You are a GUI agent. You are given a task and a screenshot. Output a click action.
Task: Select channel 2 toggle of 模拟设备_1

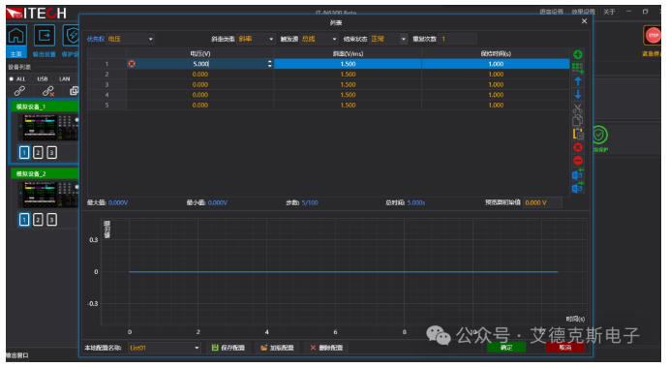pyautogui.click(x=38, y=152)
